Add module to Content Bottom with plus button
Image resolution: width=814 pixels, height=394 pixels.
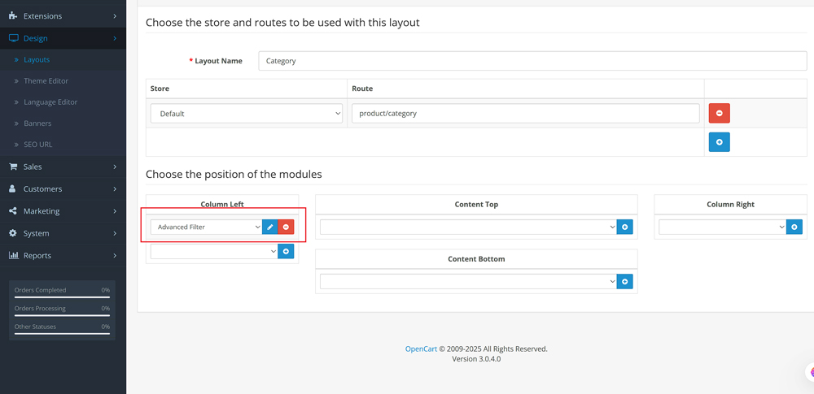[624, 282]
